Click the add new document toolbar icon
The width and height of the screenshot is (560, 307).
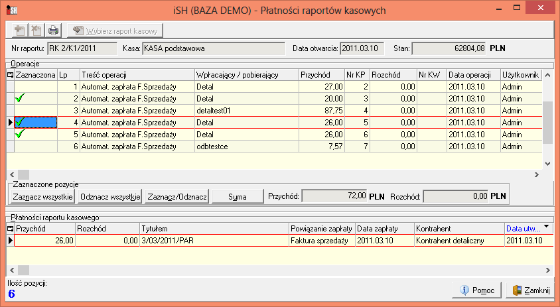coord(20,31)
